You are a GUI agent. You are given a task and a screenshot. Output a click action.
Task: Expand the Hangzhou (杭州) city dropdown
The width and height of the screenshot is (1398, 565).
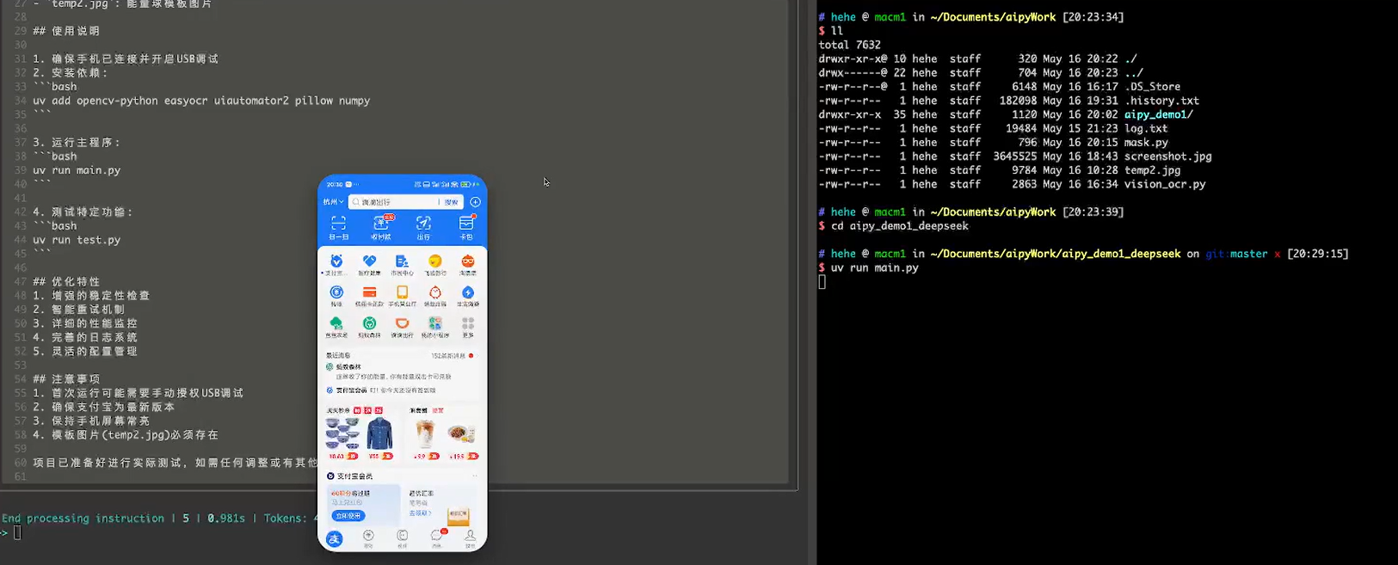pyautogui.click(x=333, y=202)
